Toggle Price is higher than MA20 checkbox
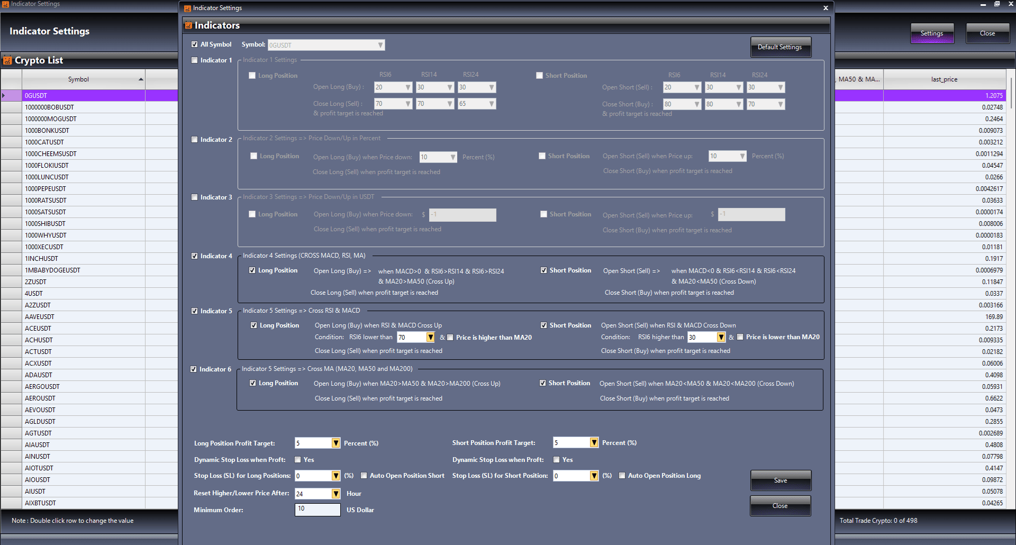 450,338
